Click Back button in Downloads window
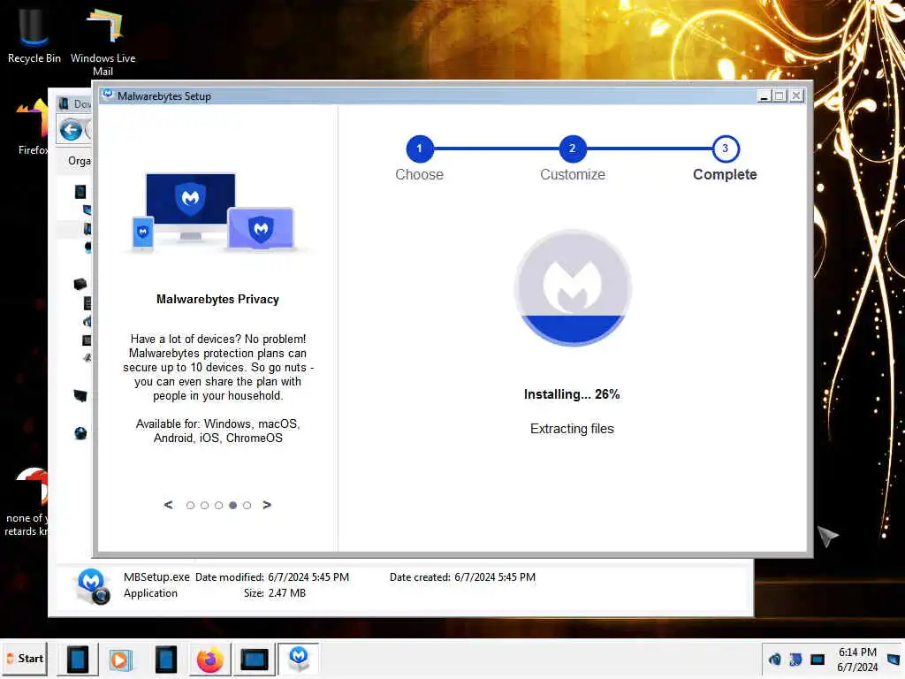 point(71,130)
